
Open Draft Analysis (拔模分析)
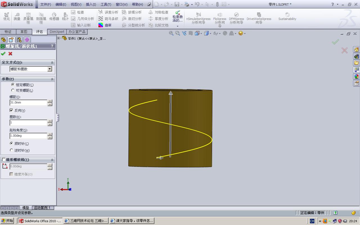132,12
